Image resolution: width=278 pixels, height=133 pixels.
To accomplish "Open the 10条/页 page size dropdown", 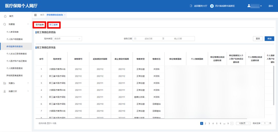I will click(243, 123).
